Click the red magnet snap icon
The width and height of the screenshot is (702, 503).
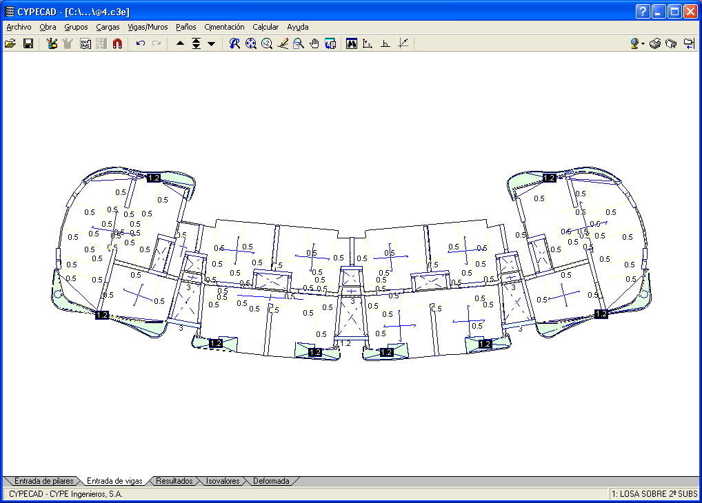click(x=117, y=43)
